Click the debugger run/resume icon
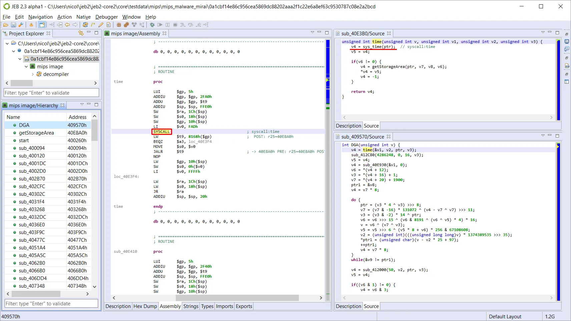This screenshot has height=321, width=571. tap(160, 25)
